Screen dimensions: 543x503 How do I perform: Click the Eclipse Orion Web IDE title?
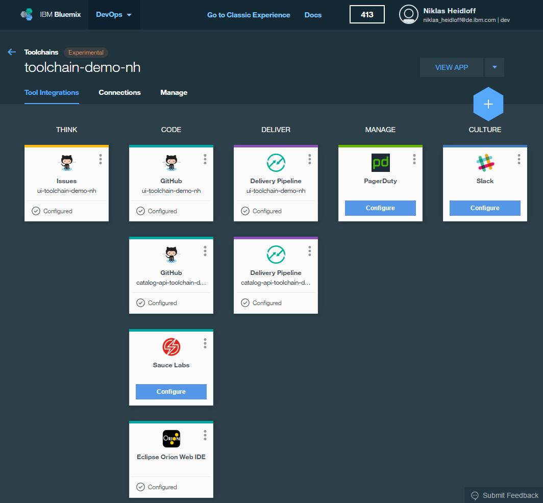pyautogui.click(x=171, y=457)
